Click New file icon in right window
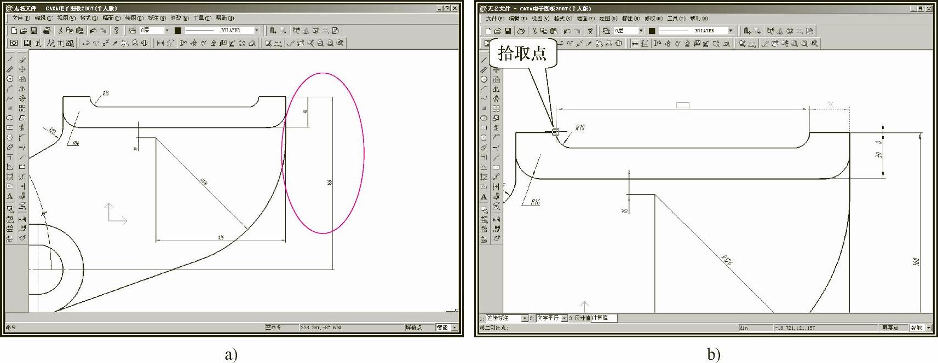This screenshot has width=938, height=363. (488, 31)
